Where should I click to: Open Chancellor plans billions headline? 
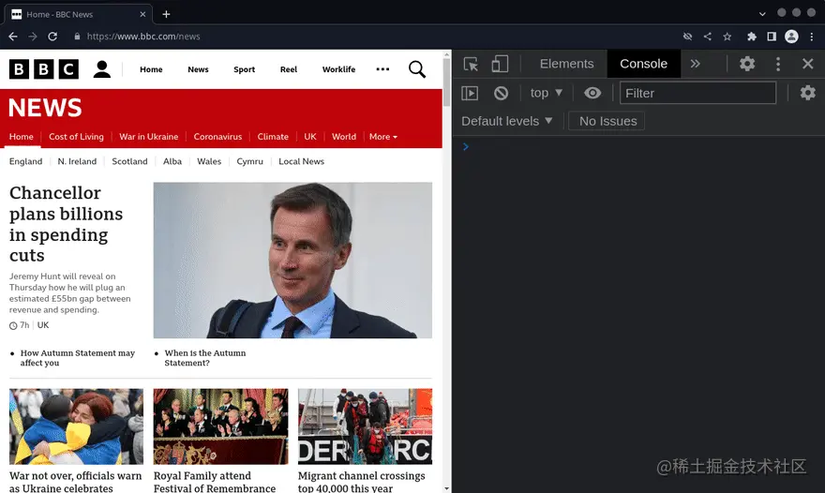(x=67, y=224)
